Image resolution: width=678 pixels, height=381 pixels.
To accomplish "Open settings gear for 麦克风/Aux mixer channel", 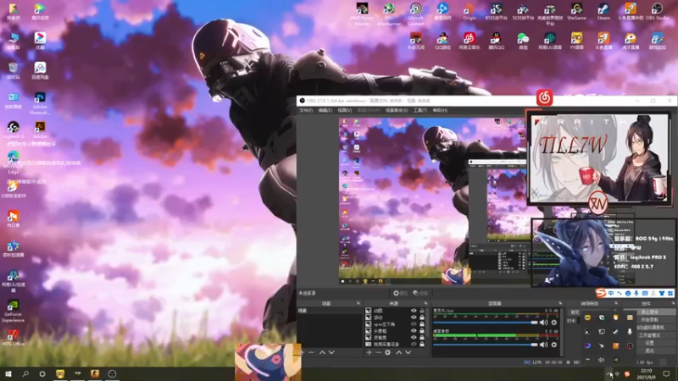I will point(554,323).
